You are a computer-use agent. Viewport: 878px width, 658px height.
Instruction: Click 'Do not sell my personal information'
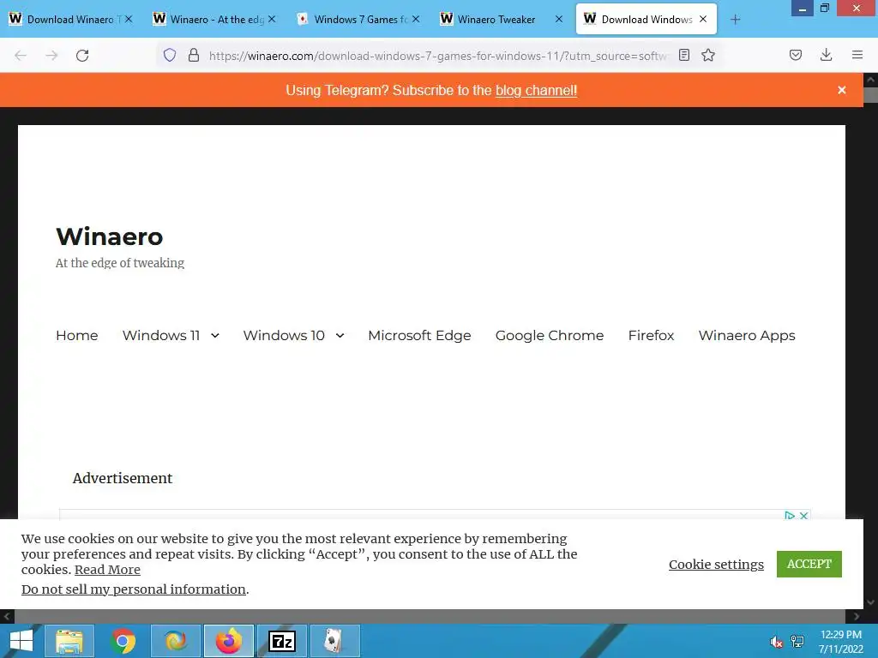point(133,589)
